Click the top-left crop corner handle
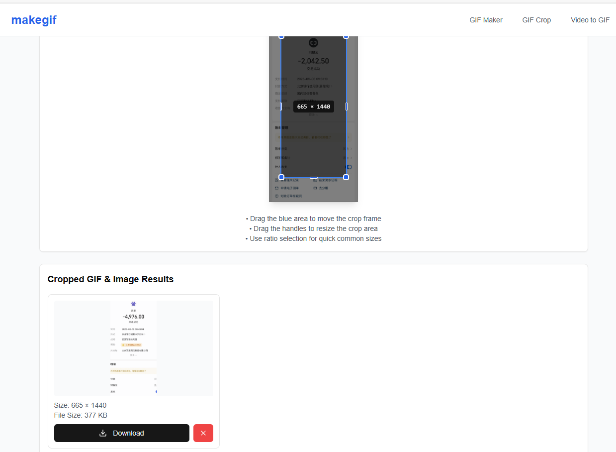The image size is (616, 452). pyautogui.click(x=281, y=37)
